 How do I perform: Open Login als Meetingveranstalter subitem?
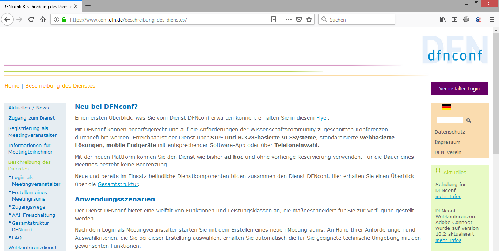click(x=36, y=181)
